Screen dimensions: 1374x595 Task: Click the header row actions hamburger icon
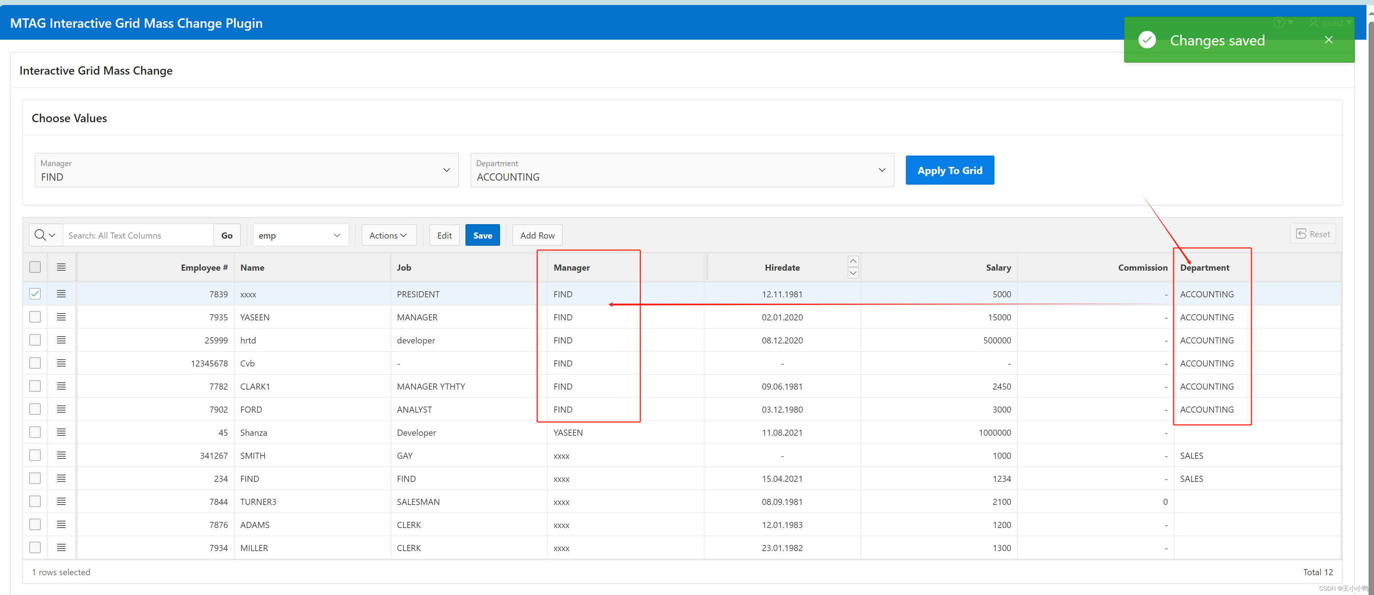[x=61, y=267]
